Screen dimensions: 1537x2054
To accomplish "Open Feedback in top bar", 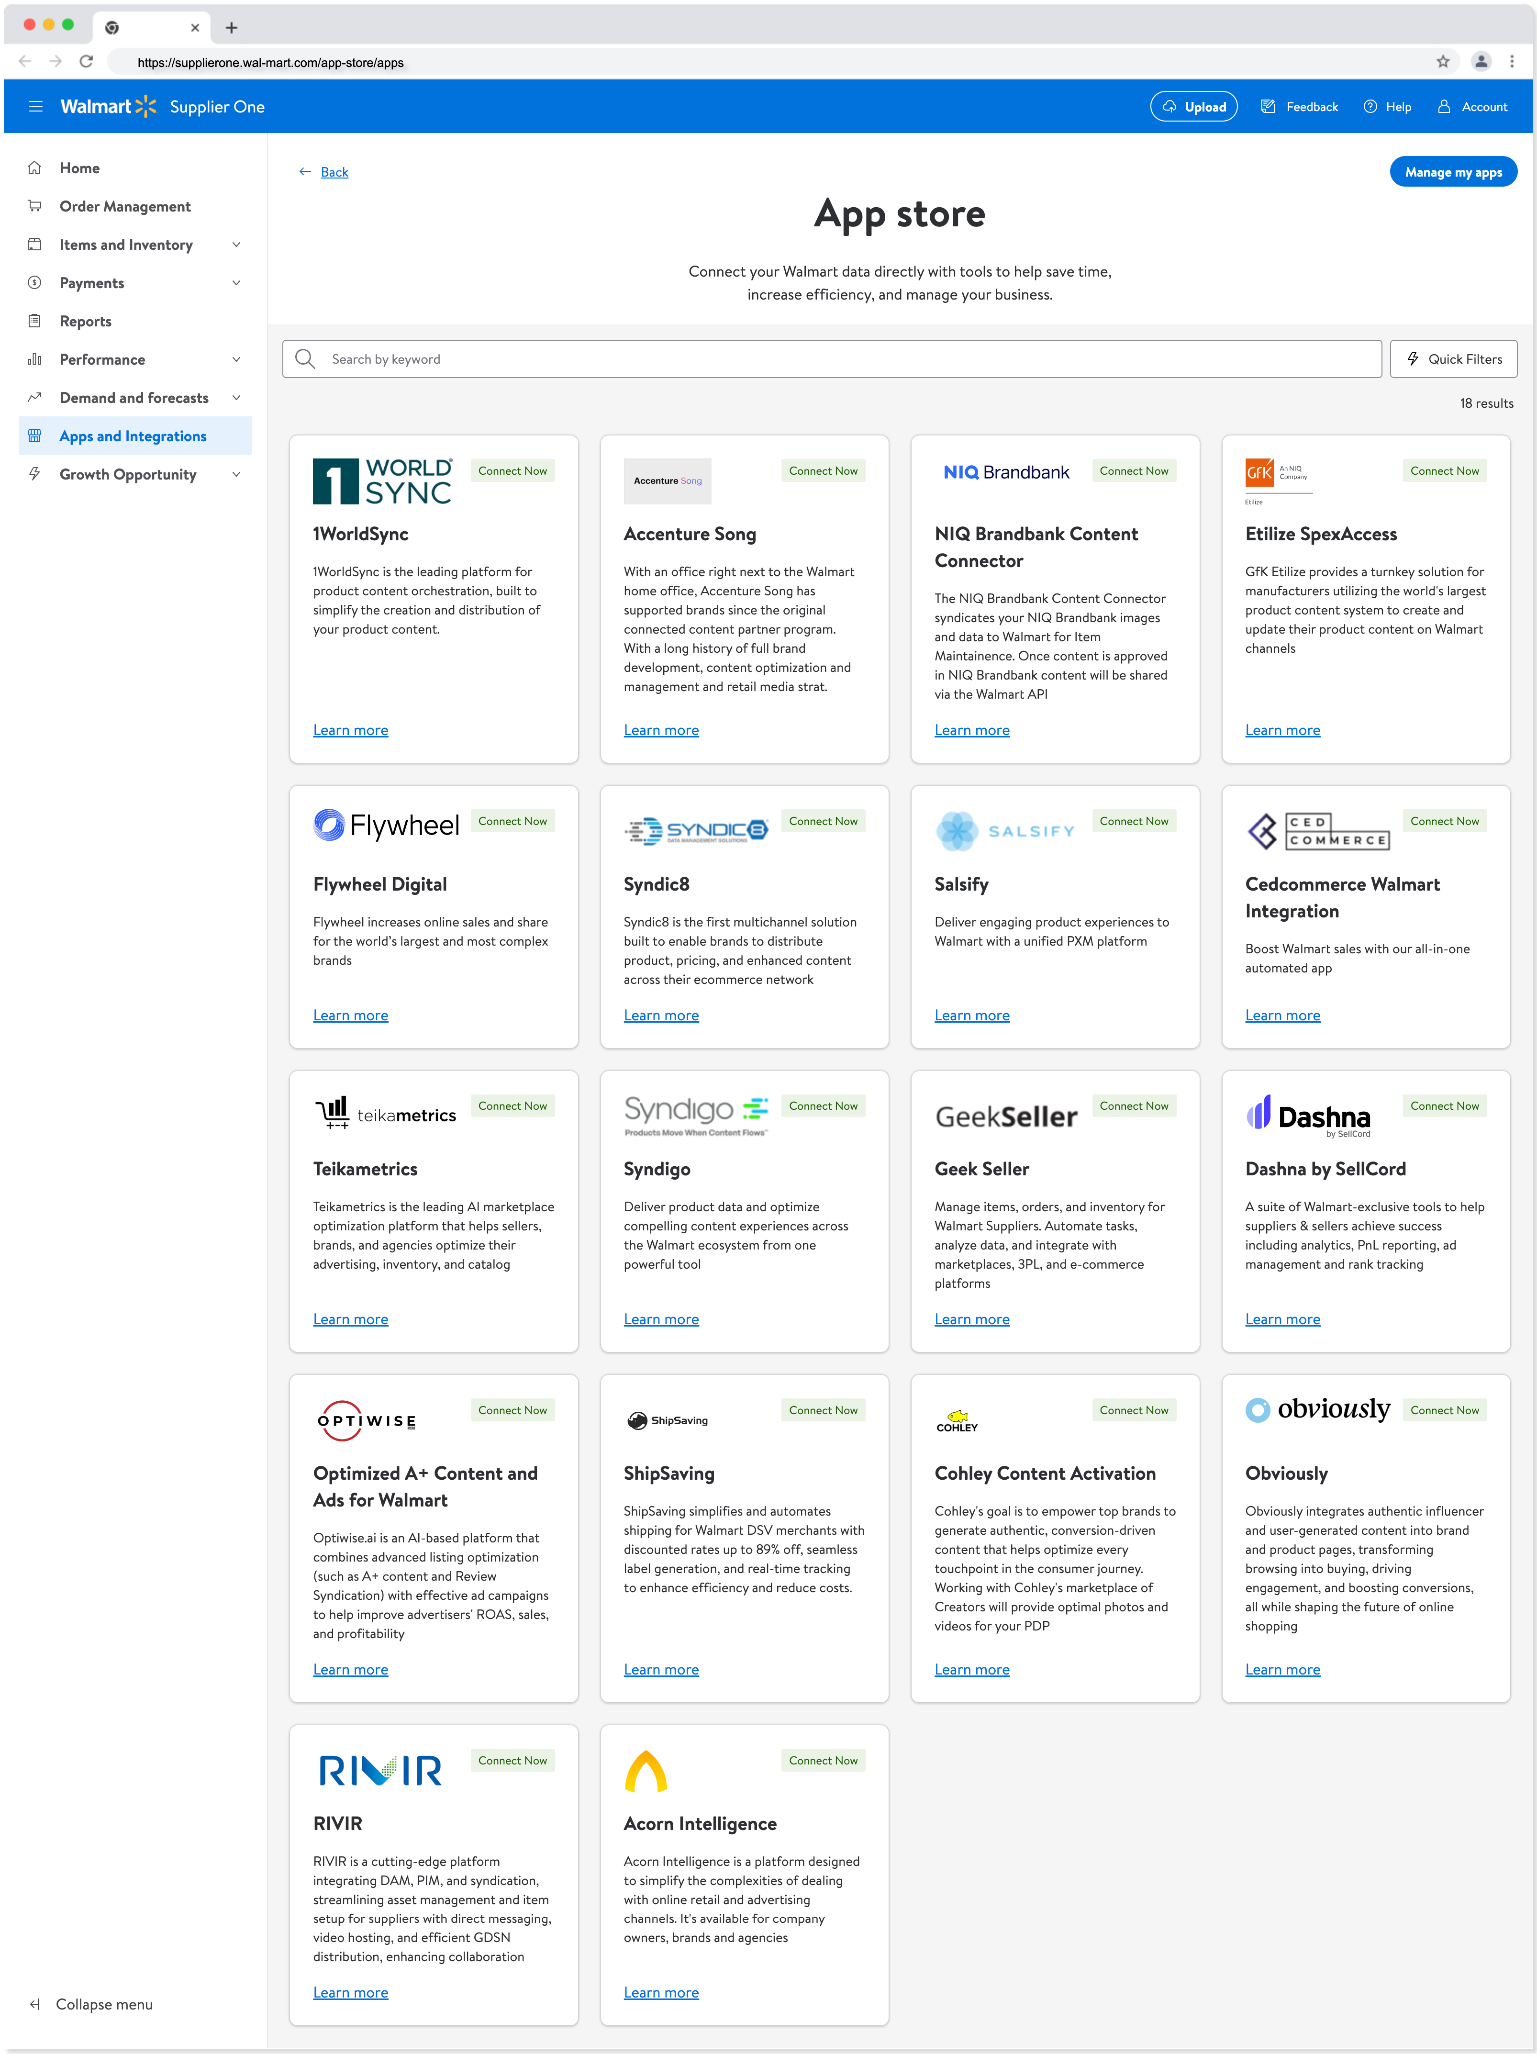I will coord(1299,107).
